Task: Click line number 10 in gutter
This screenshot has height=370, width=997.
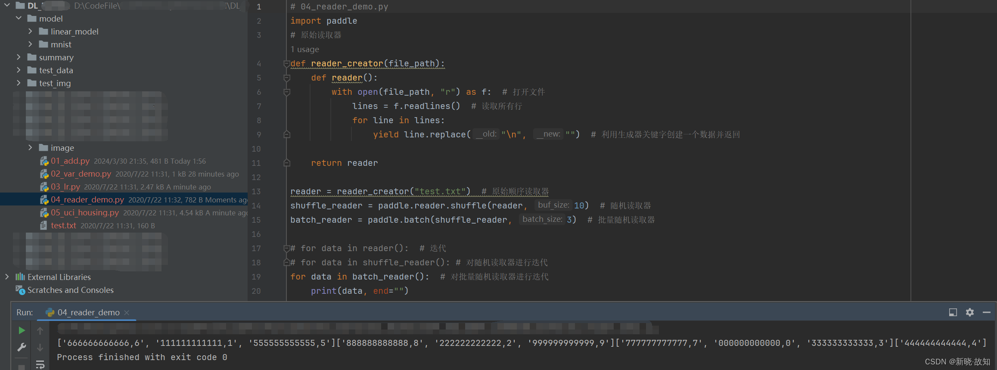Action: (x=256, y=149)
